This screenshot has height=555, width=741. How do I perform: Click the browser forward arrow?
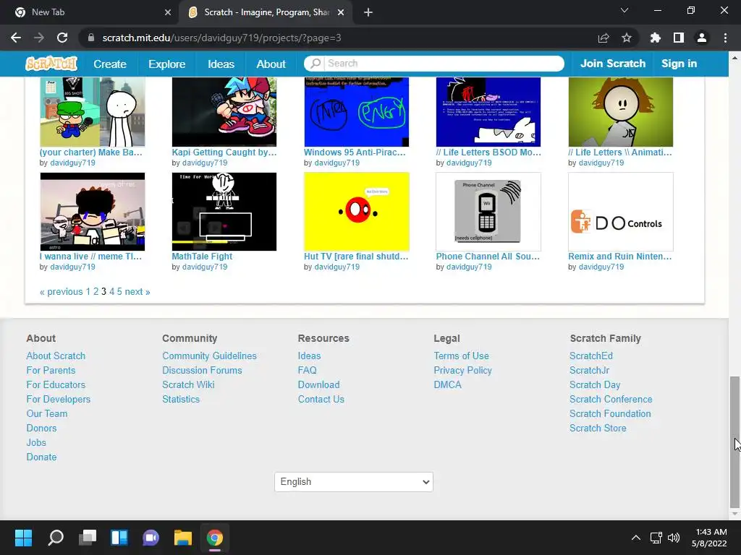(39, 38)
